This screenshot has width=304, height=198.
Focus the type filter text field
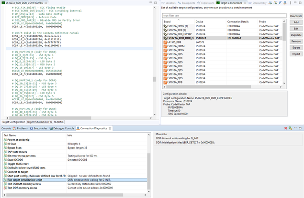(225, 16)
